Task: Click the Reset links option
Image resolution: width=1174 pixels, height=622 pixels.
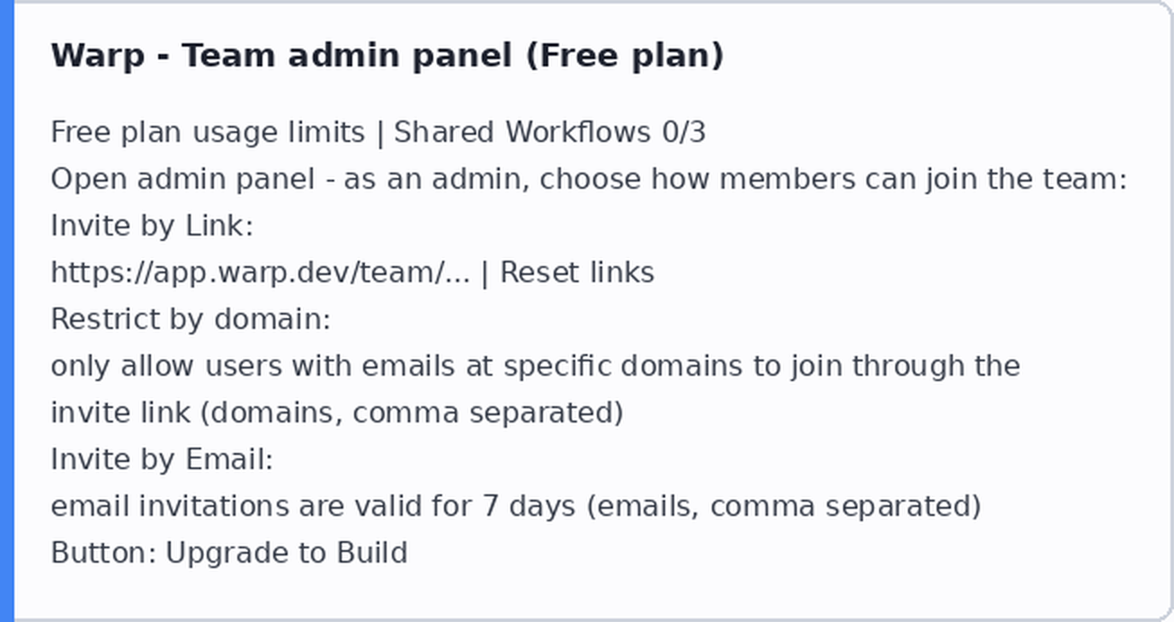Action: point(577,271)
